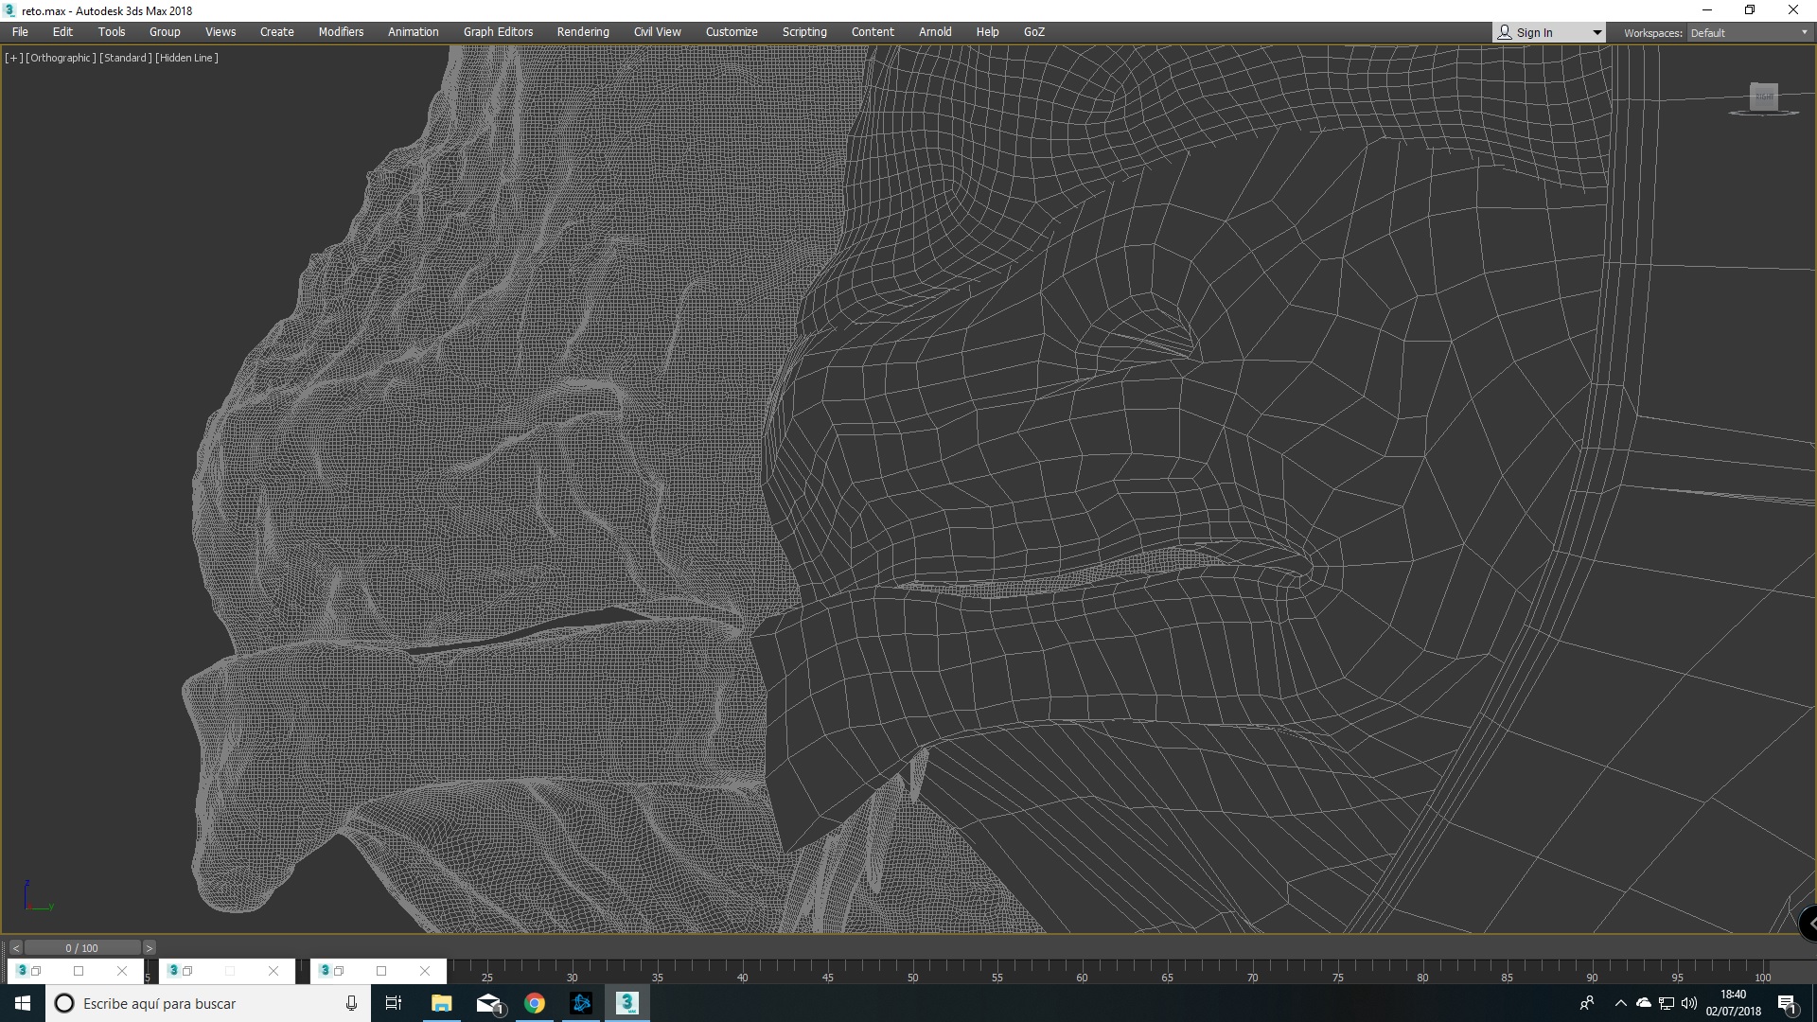Open the Workspaces Default dropdown

(x=1749, y=33)
